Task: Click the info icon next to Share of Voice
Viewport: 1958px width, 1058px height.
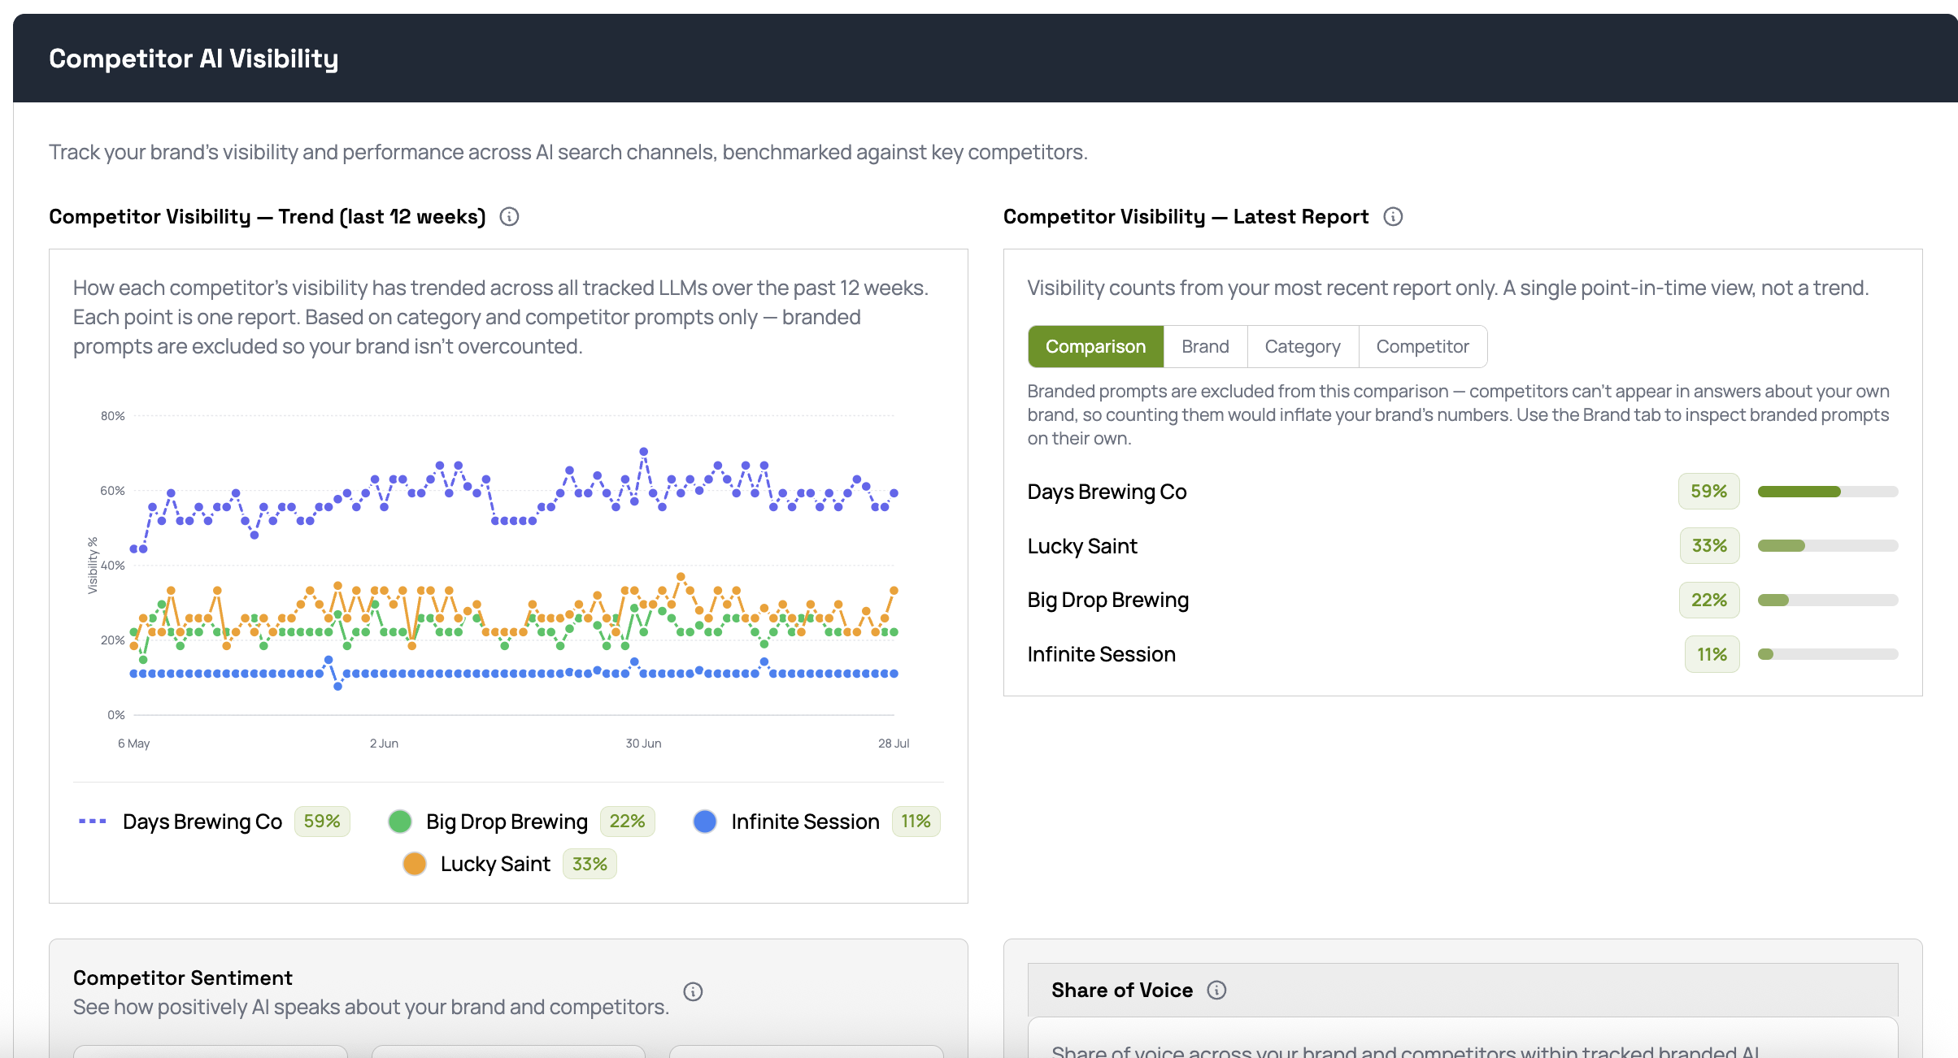Action: pyautogui.click(x=1216, y=990)
